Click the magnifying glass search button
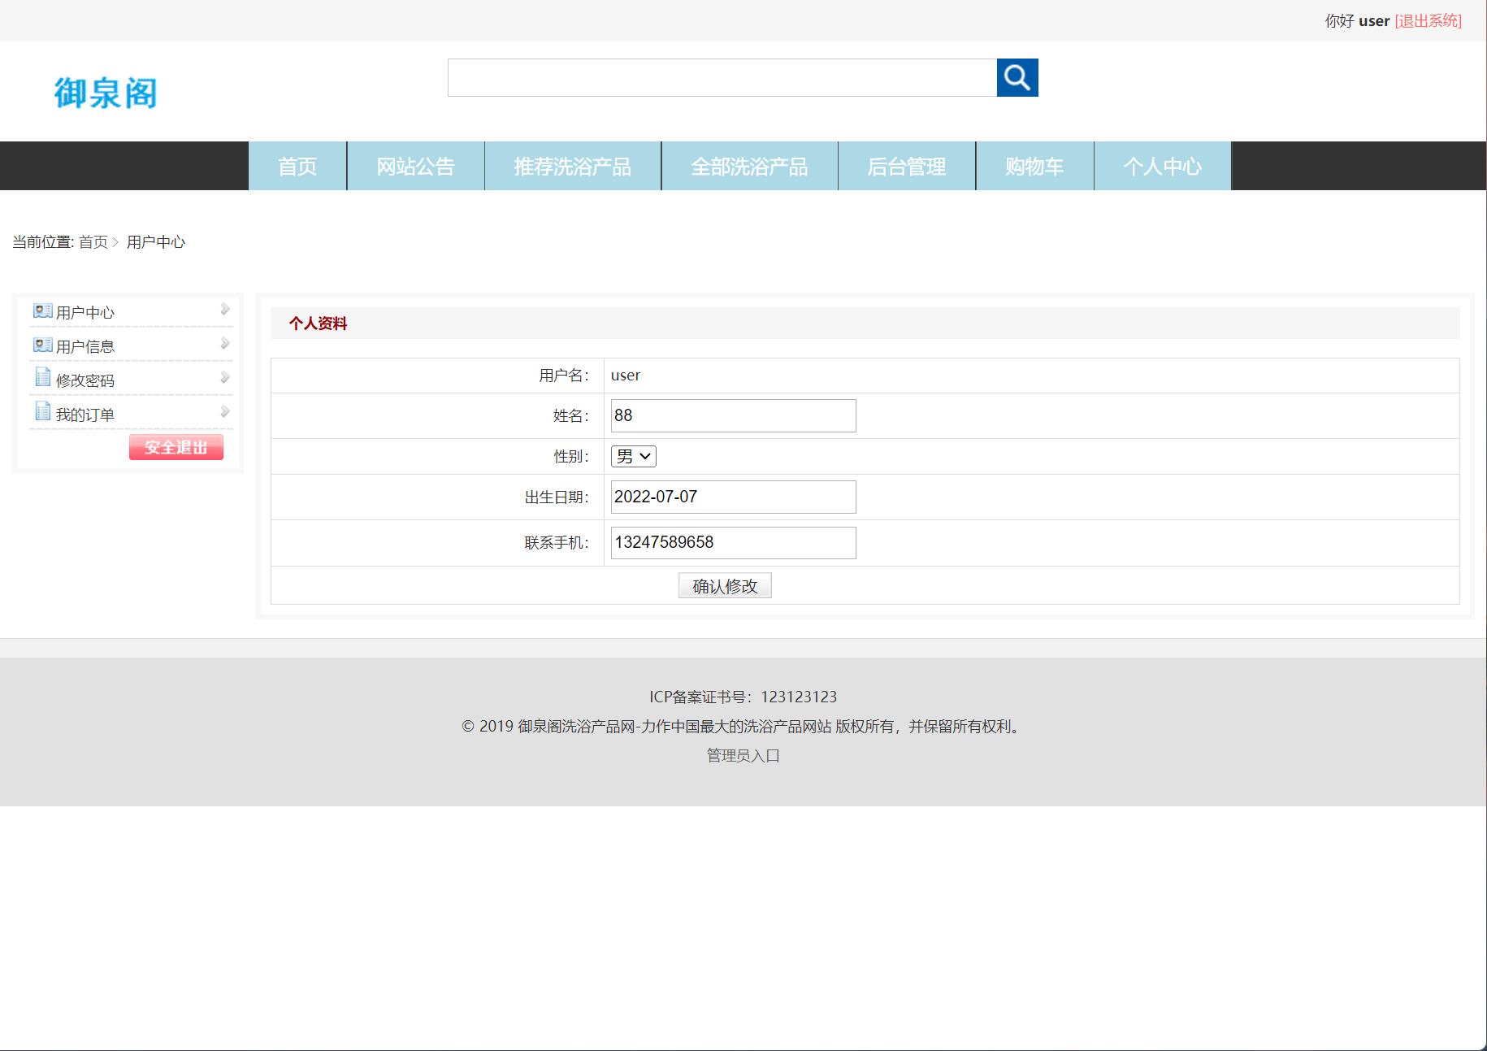1487x1051 pixels. click(1017, 78)
